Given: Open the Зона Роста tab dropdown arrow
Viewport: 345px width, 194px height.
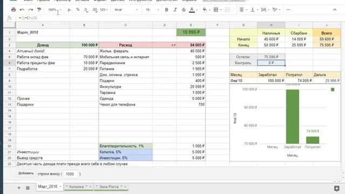Looking at the screenshot, I should (x=126, y=187).
